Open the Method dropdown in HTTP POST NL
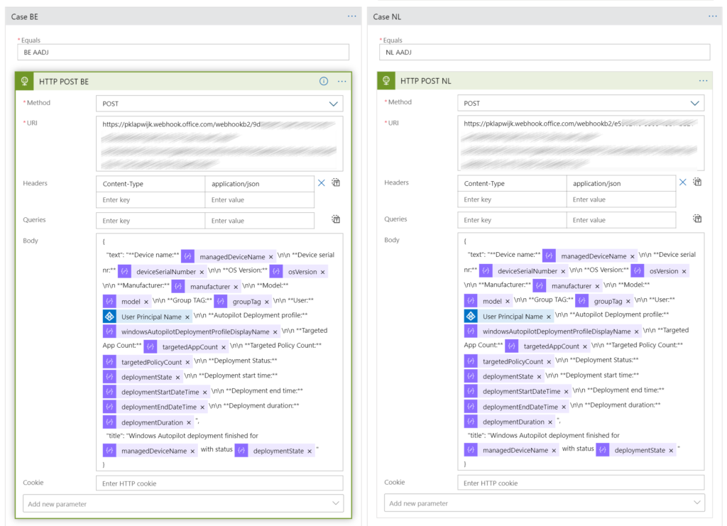This screenshot has height=526, width=727. coord(694,102)
